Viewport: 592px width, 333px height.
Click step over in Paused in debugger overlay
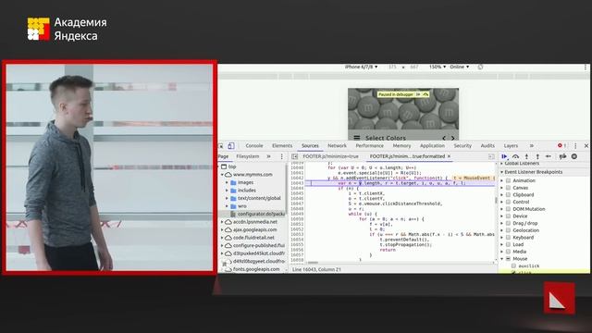pos(425,94)
